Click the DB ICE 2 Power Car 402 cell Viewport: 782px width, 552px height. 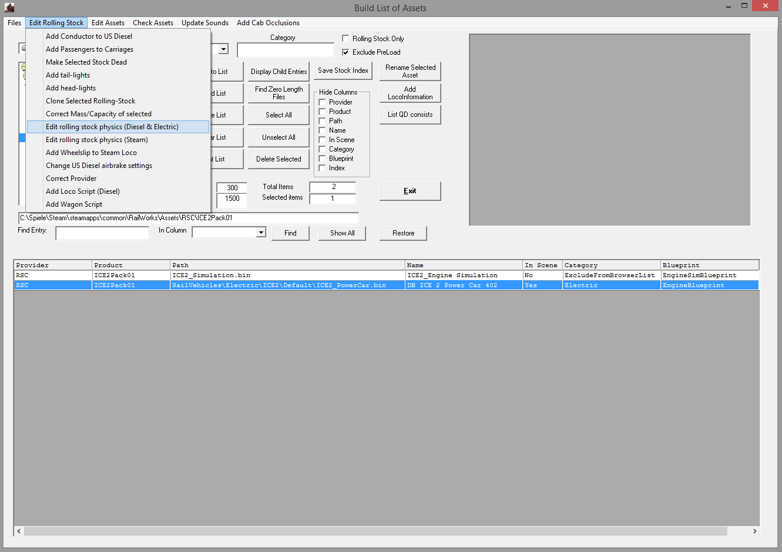click(464, 285)
